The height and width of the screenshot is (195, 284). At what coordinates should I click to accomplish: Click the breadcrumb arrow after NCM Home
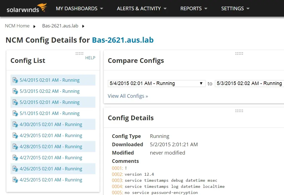34,26
